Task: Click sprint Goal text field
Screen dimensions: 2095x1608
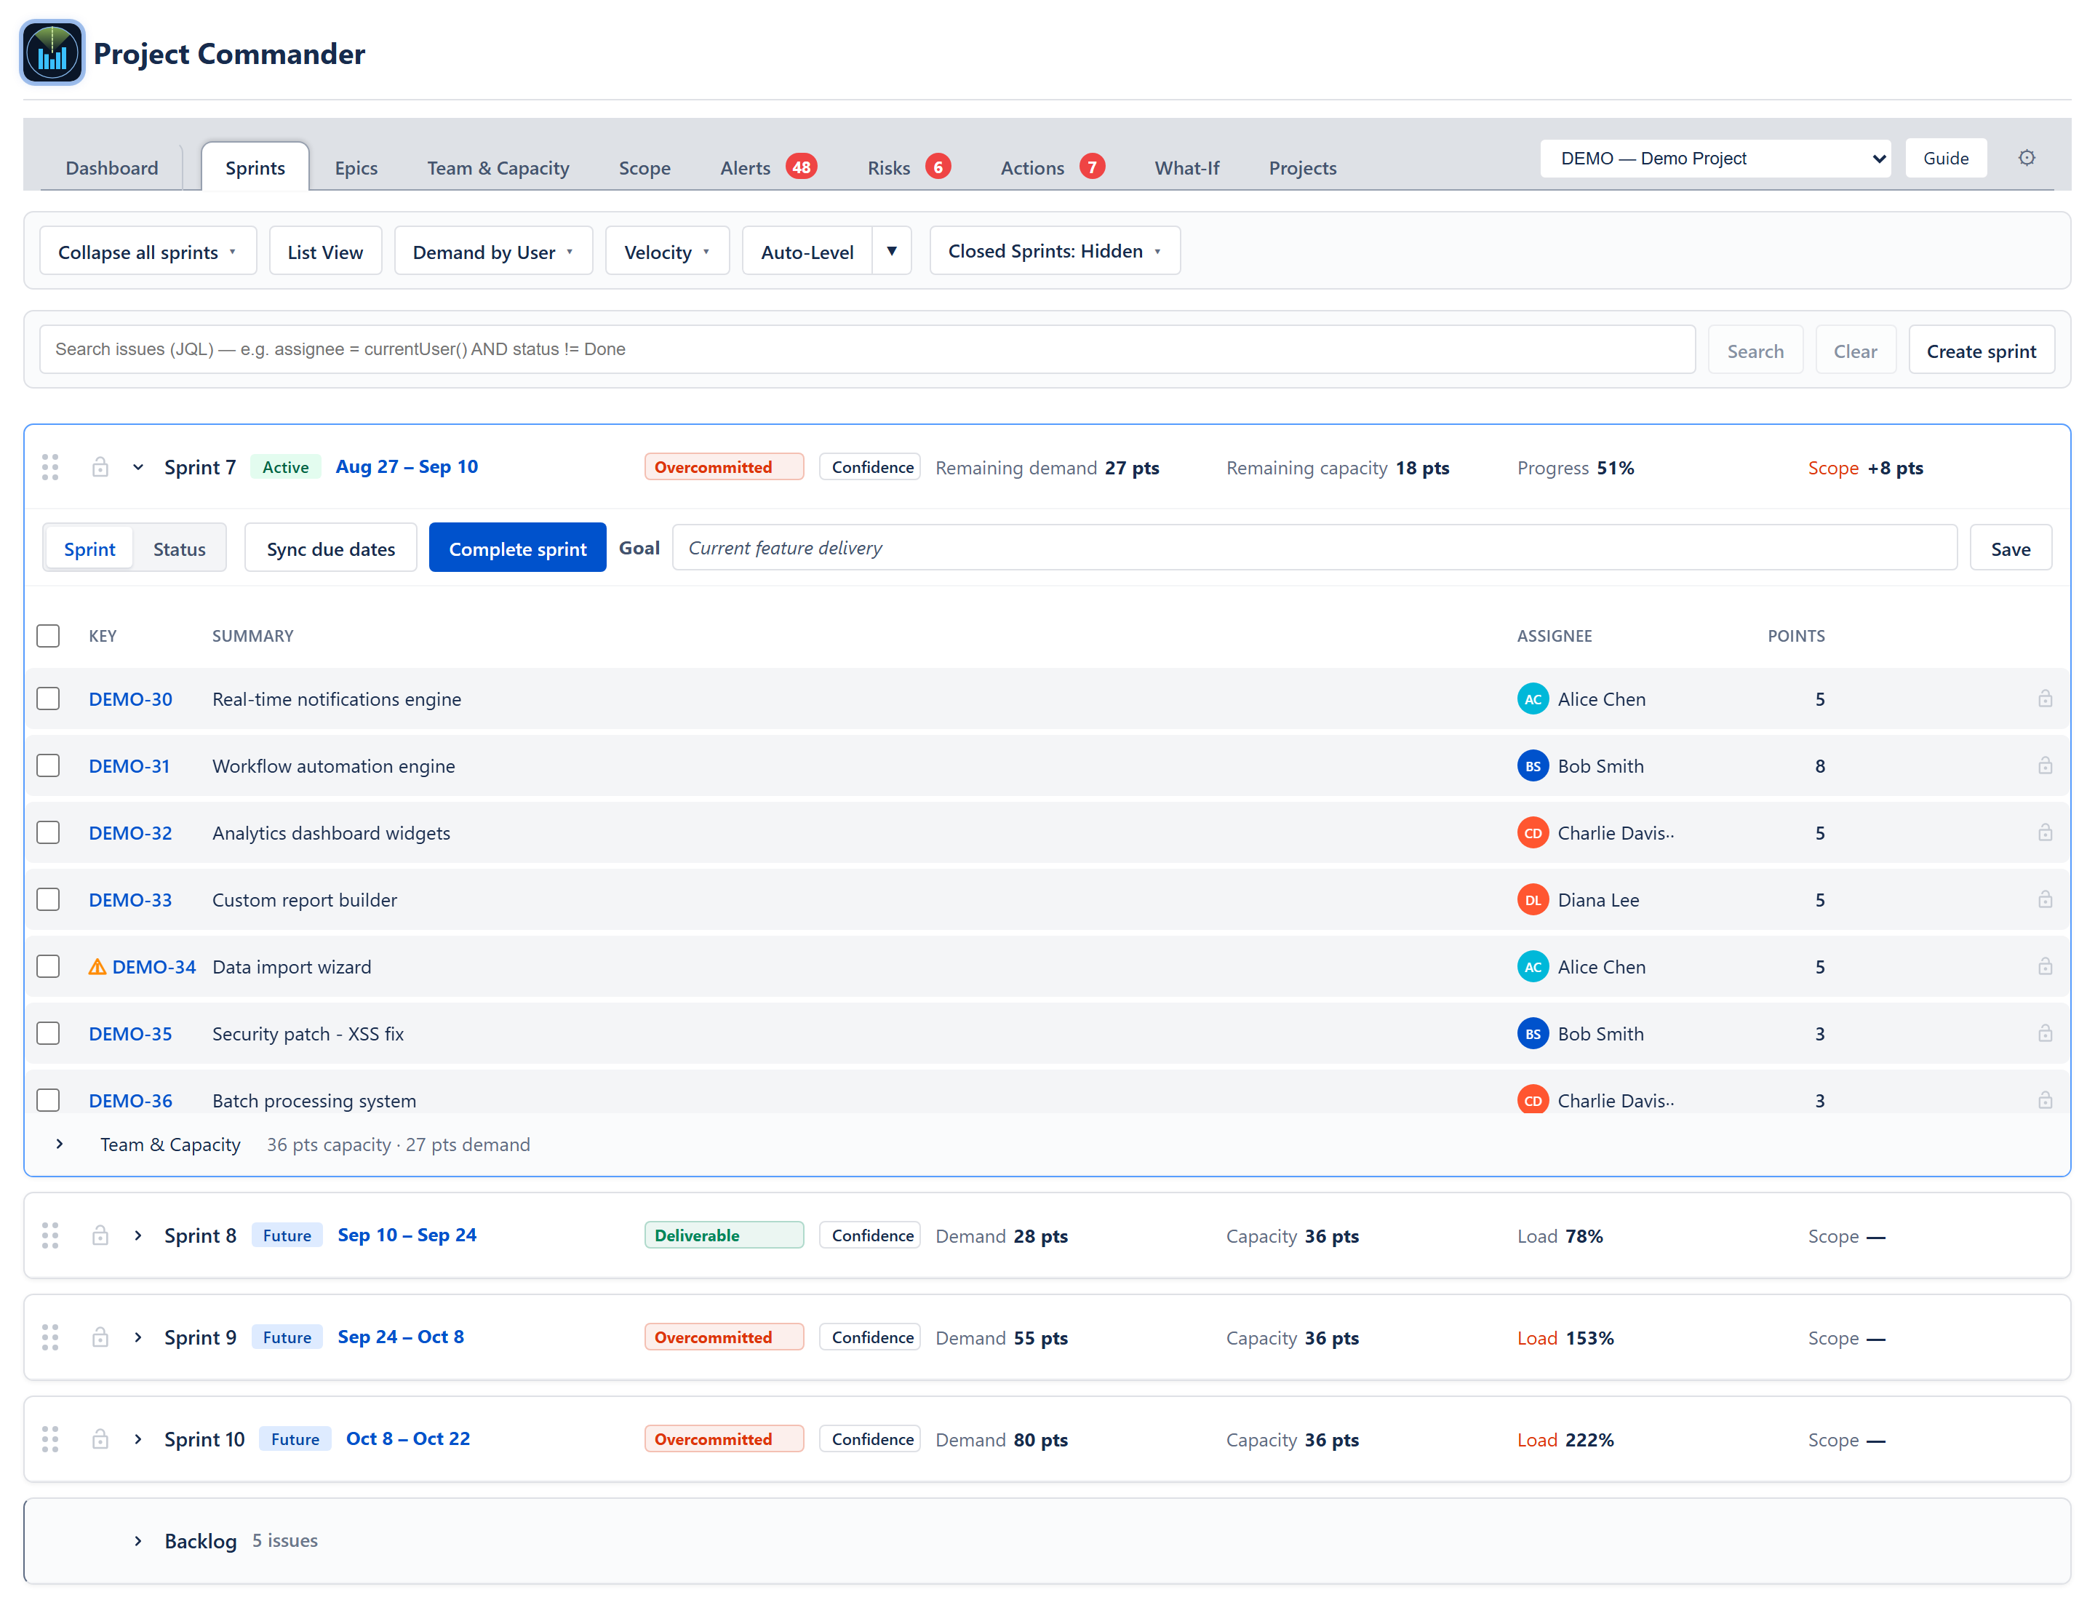Action: point(1315,547)
